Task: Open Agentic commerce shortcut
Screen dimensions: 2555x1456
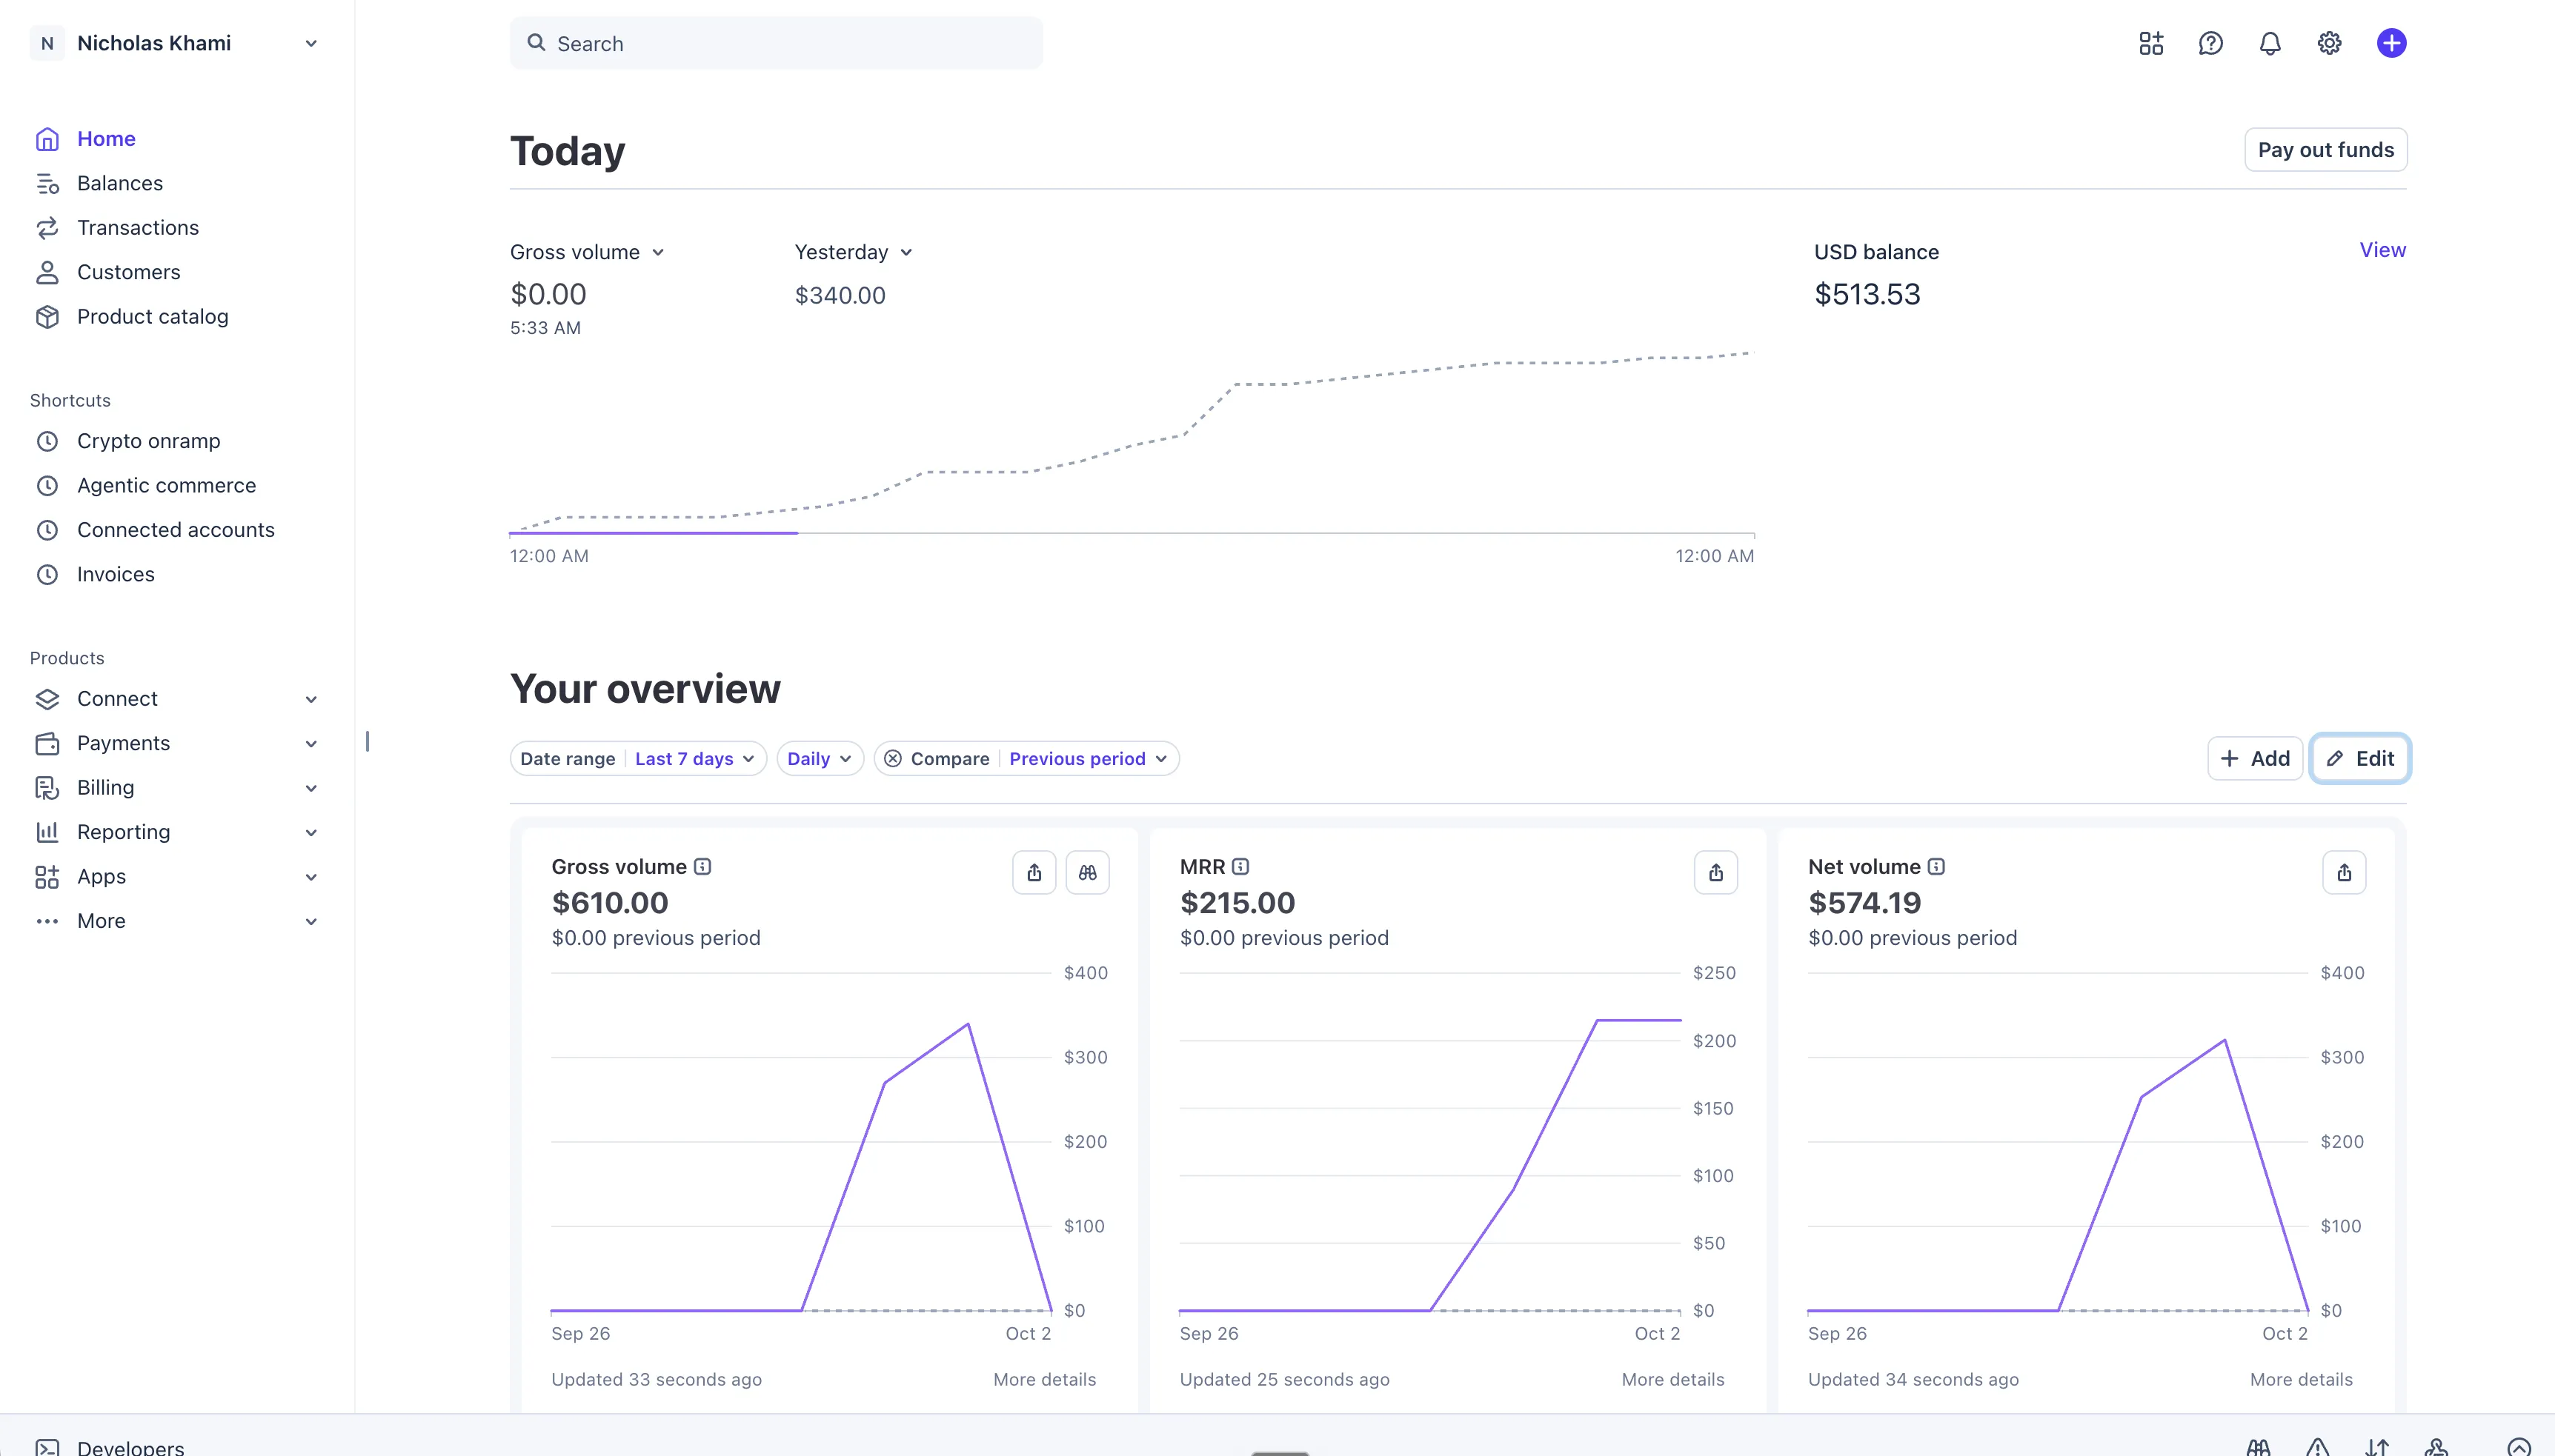Action: click(167, 486)
